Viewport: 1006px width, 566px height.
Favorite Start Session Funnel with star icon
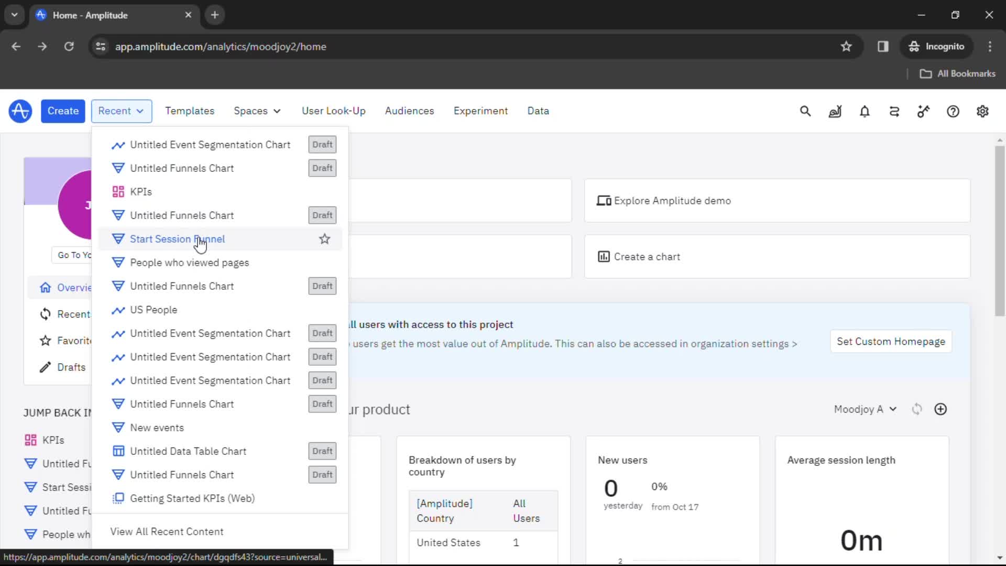pyautogui.click(x=325, y=239)
